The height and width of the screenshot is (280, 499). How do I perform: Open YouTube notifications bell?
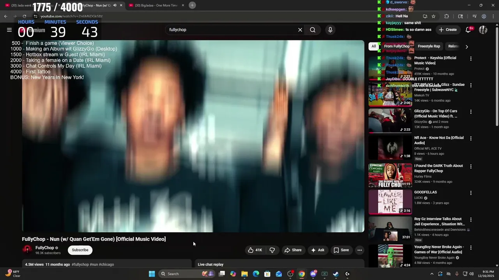469,30
